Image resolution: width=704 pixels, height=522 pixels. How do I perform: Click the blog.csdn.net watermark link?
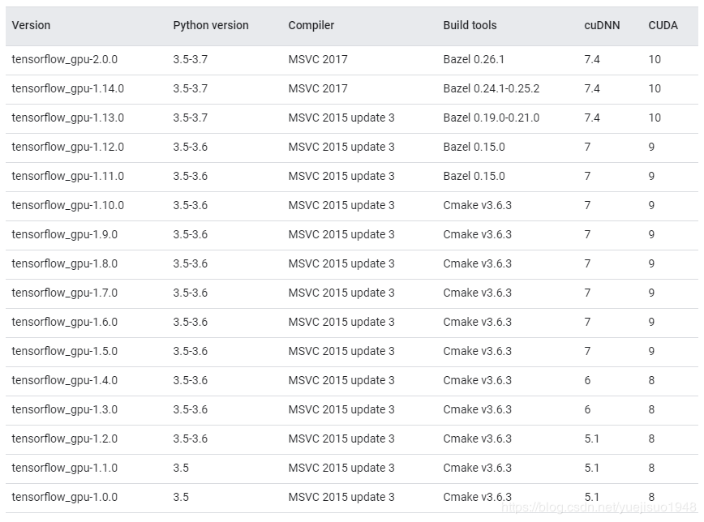[599, 507]
